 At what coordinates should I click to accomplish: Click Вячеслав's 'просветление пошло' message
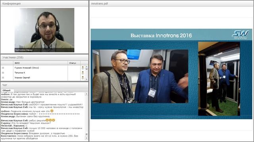point(42,105)
